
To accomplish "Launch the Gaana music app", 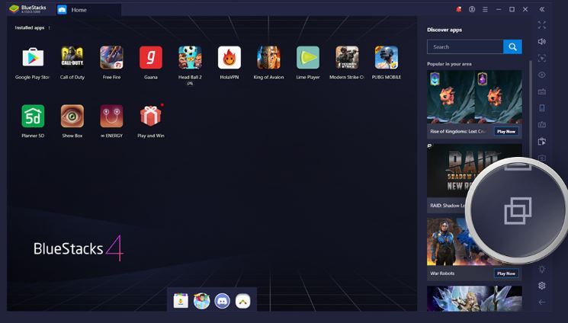I will 151,58.
